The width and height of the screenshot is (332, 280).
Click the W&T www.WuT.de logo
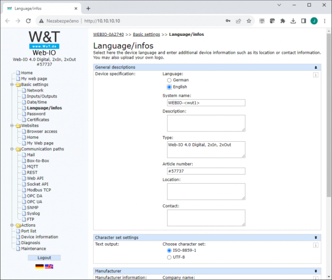tap(44, 39)
